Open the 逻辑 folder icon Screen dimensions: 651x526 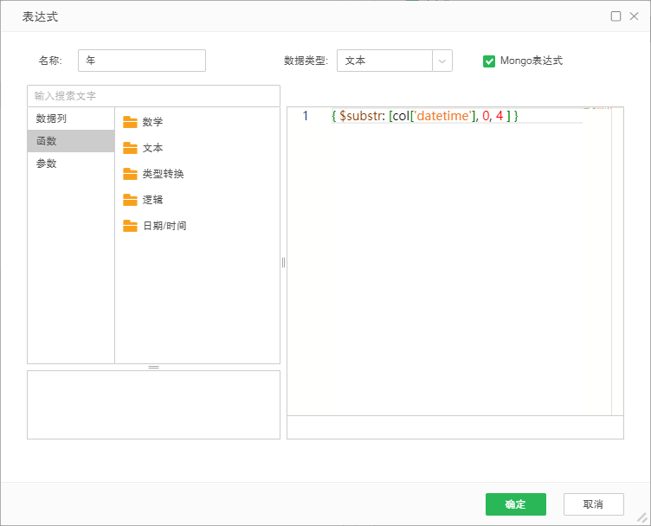(131, 200)
